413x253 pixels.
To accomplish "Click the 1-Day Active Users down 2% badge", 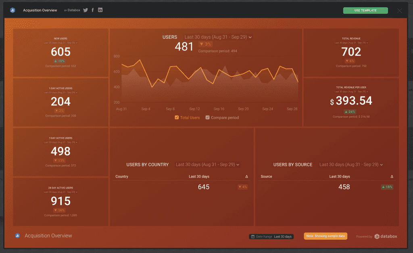I will tap(60, 111).
